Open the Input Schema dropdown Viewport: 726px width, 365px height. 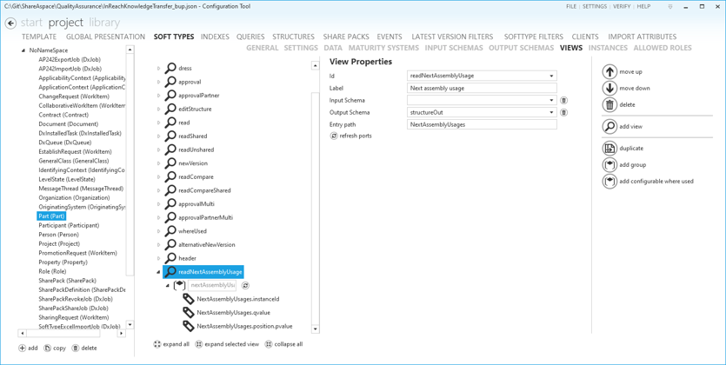point(551,101)
